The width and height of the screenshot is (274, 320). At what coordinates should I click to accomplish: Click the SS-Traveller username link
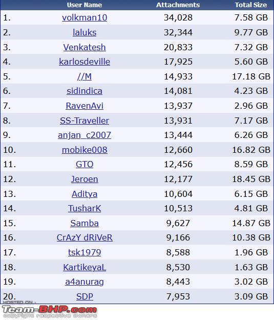(85, 121)
